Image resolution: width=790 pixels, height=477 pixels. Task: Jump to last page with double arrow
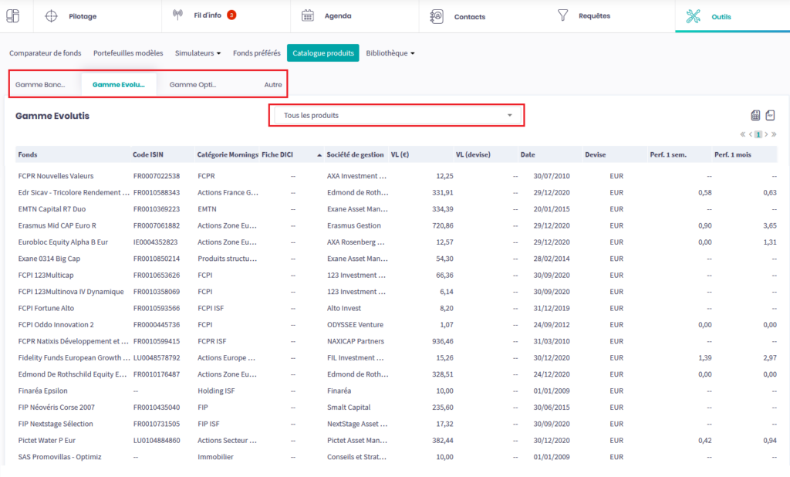(x=773, y=134)
